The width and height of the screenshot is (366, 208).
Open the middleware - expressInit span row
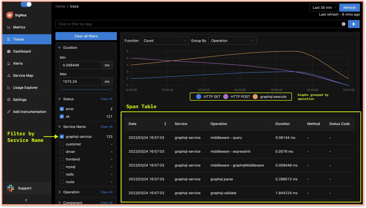[x=240, y=151]
